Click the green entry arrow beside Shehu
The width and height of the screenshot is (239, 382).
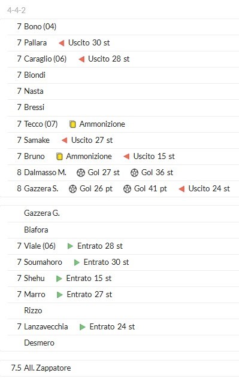tap(59, 279)
